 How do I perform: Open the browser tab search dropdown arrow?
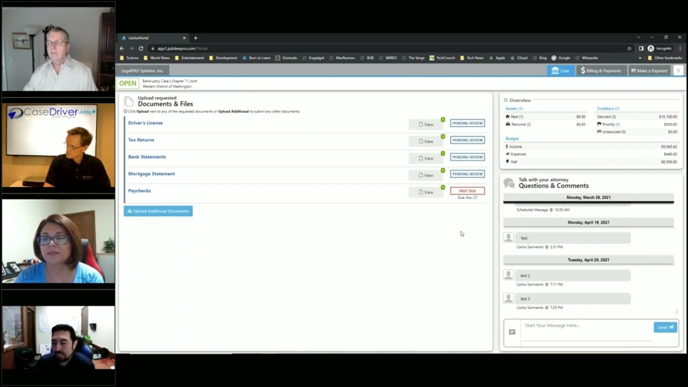point(639,38)
